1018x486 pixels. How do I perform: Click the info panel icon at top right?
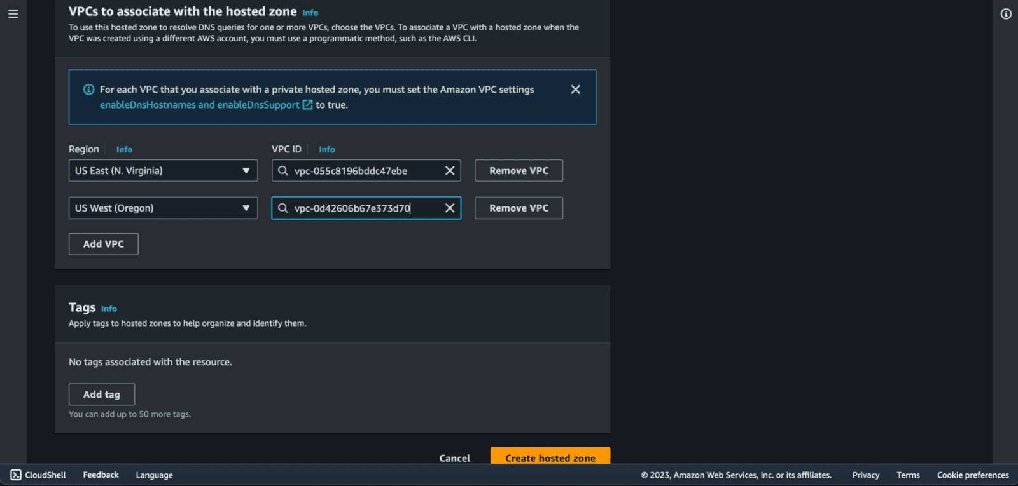1006,14
